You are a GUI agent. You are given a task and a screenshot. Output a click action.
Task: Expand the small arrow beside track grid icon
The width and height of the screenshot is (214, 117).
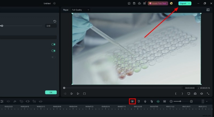coord(207,101)
